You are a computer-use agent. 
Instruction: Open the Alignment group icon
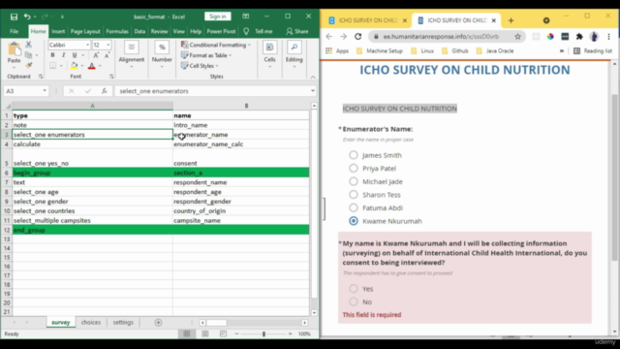click(132, 48)
